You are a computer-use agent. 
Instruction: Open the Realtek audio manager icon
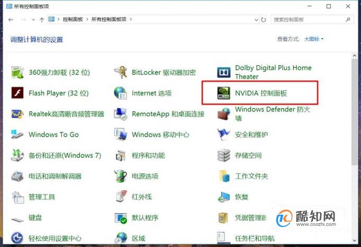tap(17, 114)
